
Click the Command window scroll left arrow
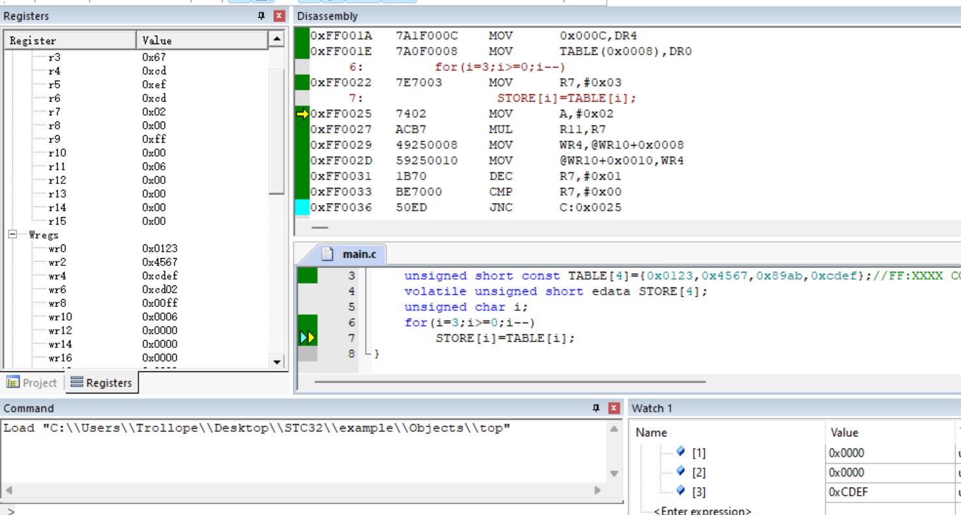[8, 490]
